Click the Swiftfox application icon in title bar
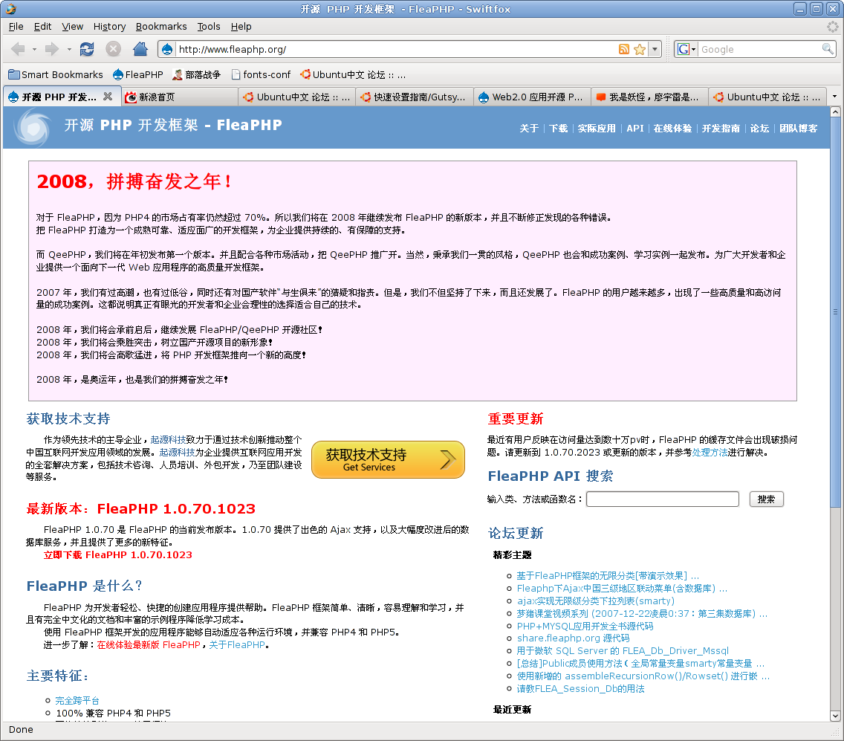Screen dimensions: 844x741 (x=10, y=9)
